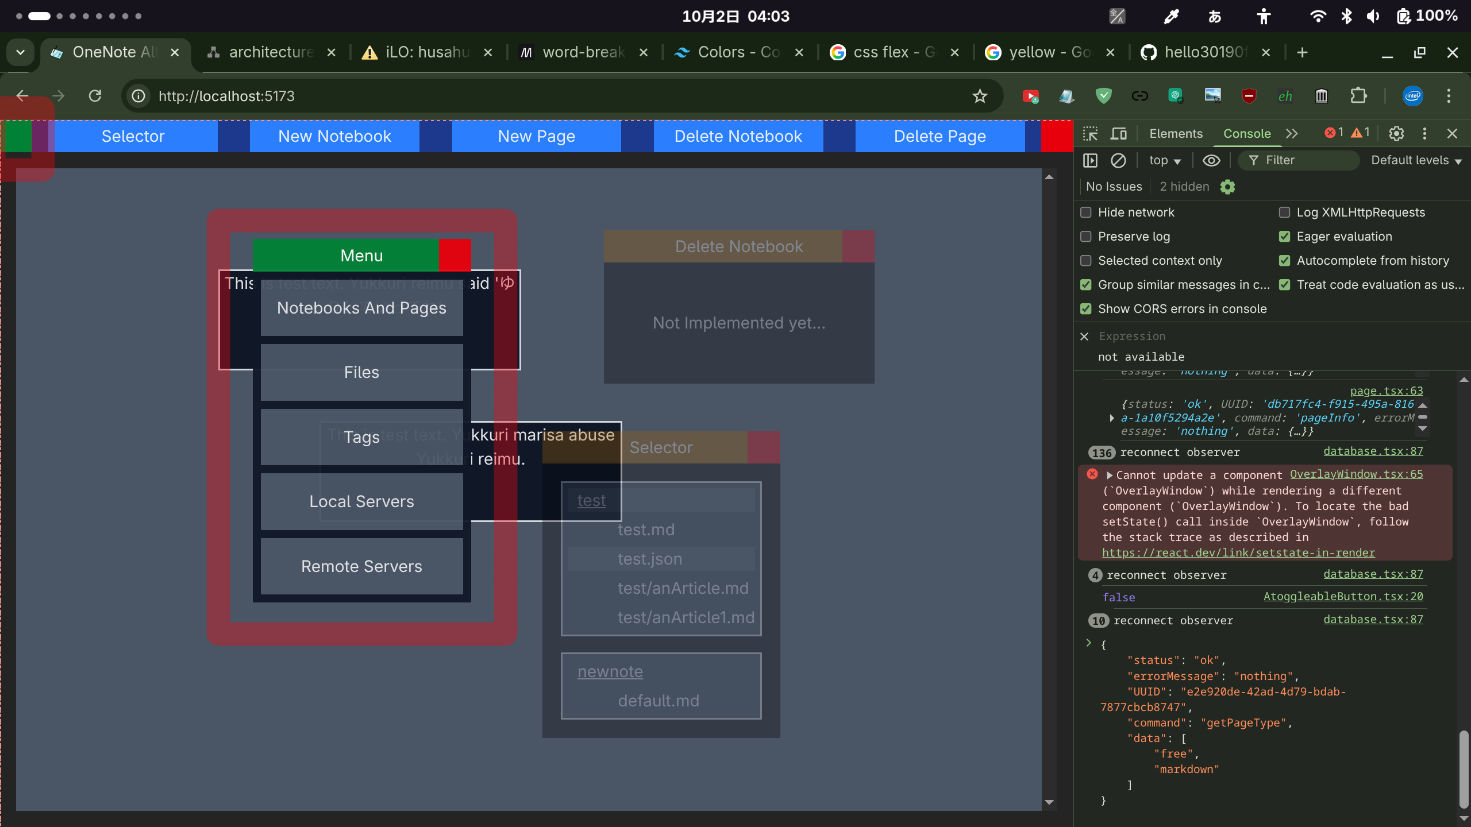Screen dimensions: 1471x827
Task: Open the browser Extensions puzzle icon
Action: (1358, 96)
